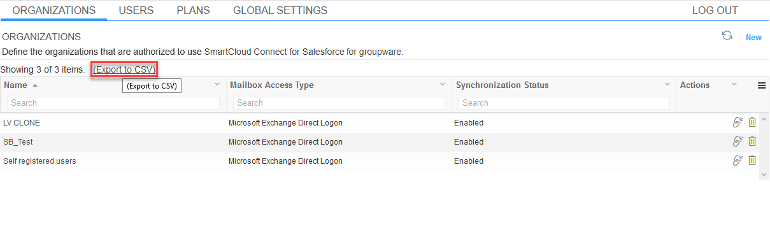Click the link icon for LV CLONE

click(738, 122)
